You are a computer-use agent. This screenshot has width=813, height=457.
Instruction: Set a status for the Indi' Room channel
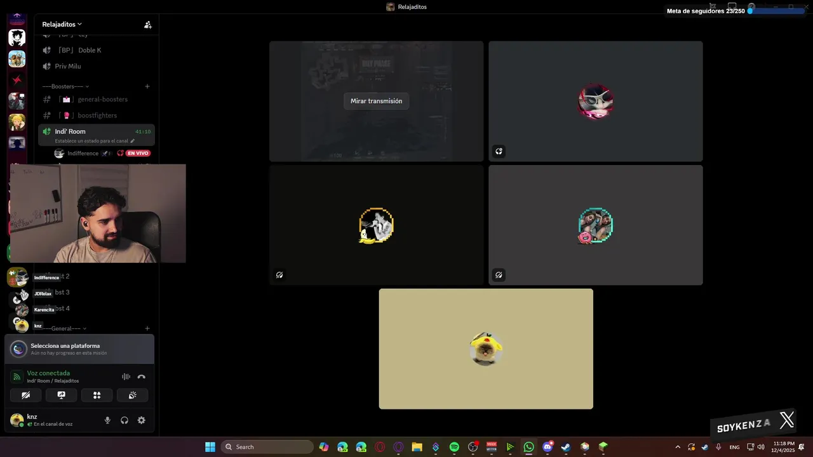click(x=95, y=141)
